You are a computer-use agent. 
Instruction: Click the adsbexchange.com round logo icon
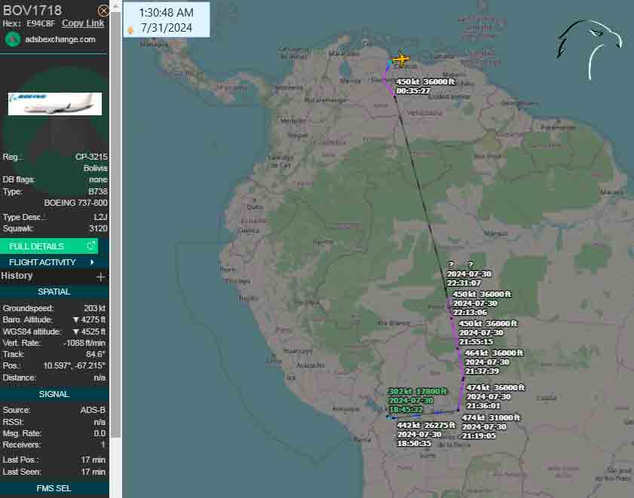click(12, 39)
